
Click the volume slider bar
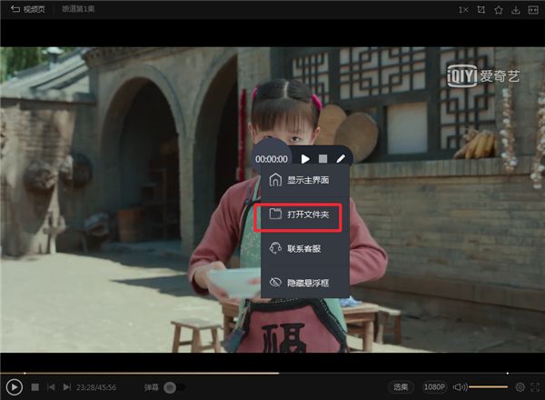[489, 386]
